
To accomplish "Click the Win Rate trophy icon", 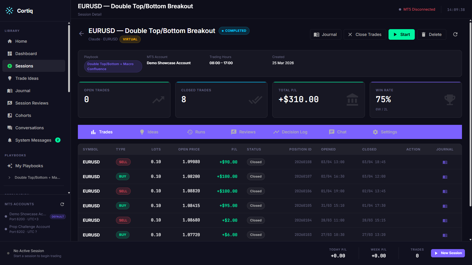I will point(450,100).
